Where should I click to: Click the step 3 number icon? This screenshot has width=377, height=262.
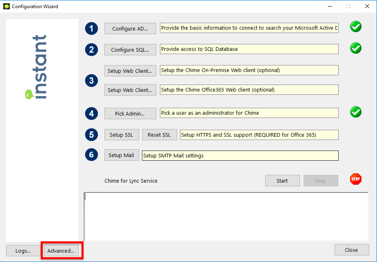[91, 81]
